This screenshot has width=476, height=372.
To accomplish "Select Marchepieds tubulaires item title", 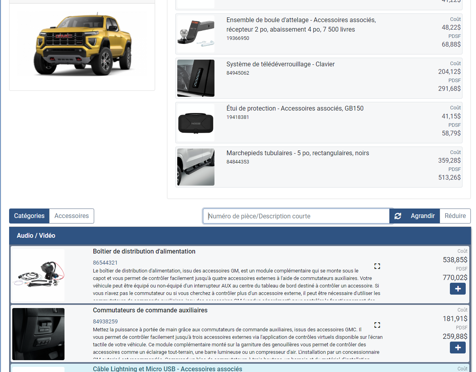I will (x=298, y=153).
